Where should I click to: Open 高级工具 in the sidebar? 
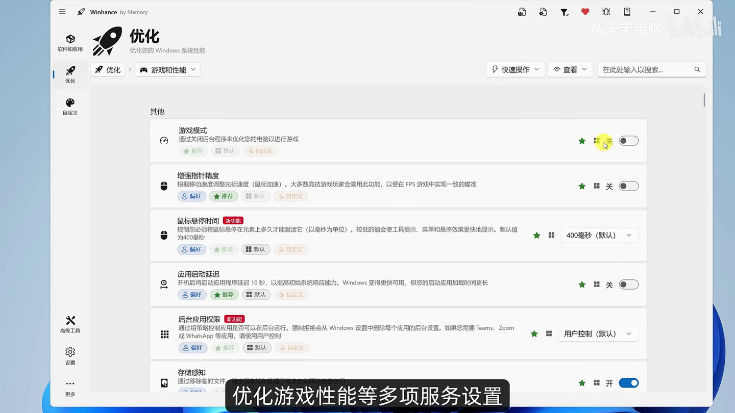pos(70,324)
